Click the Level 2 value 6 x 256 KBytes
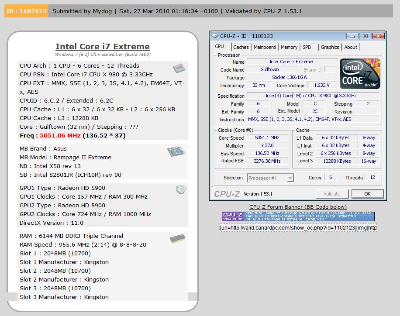The height and width of the screenshot is (316, 400). [336, 154]
